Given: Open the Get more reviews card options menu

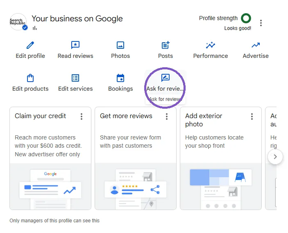Looking at the screenshot, I should [167, 116].
